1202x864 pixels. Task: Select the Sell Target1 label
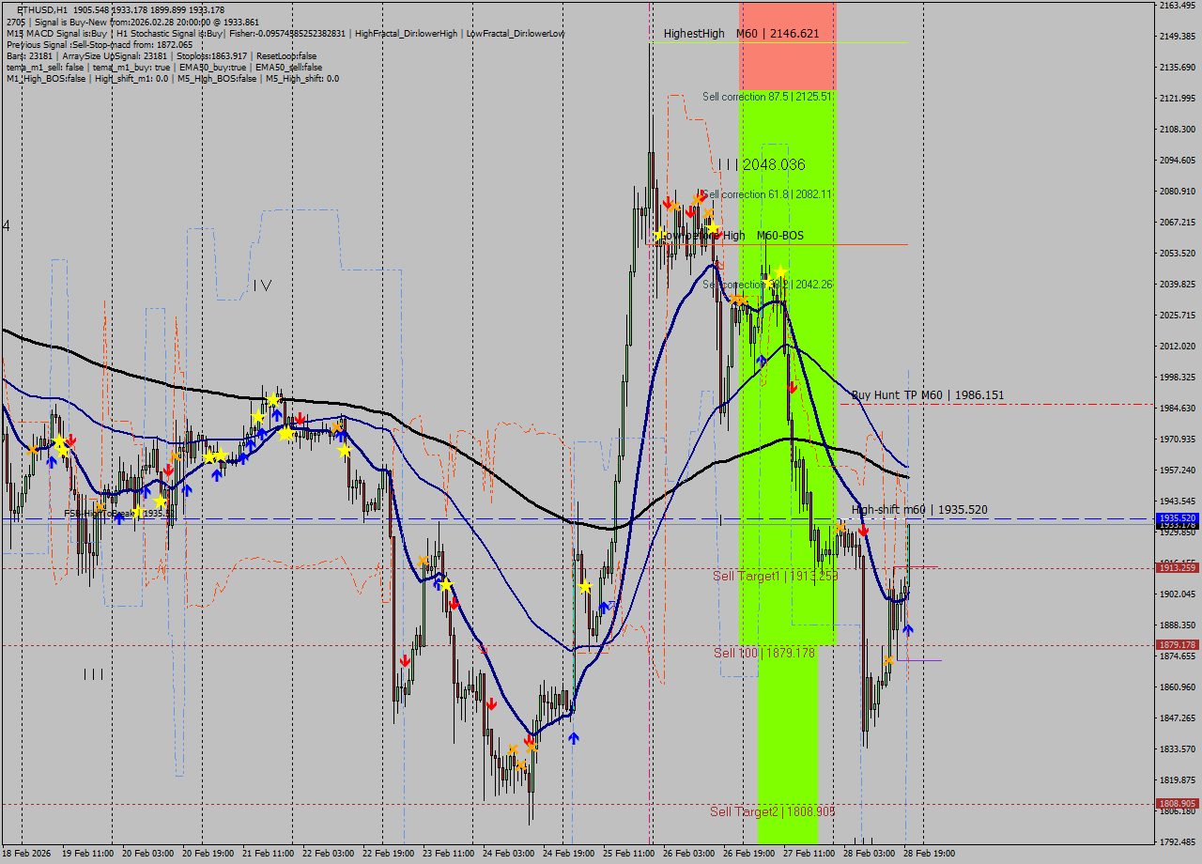[775, 576]
